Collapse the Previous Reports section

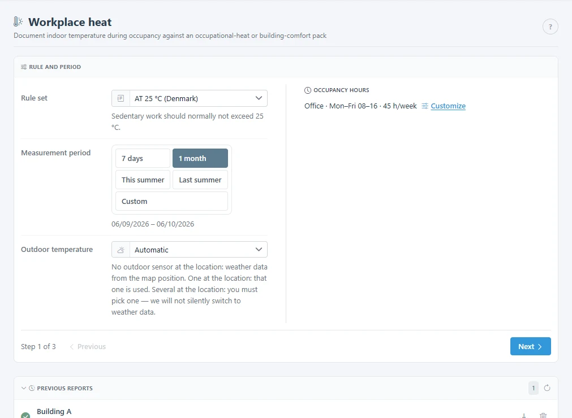click(24, 388)
